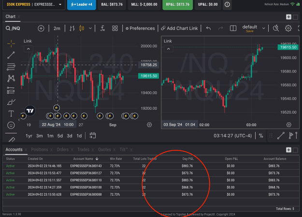Screen dimensions: 302x217
Task: Click the Account Balance column header
Action: (x=275, y=159)
